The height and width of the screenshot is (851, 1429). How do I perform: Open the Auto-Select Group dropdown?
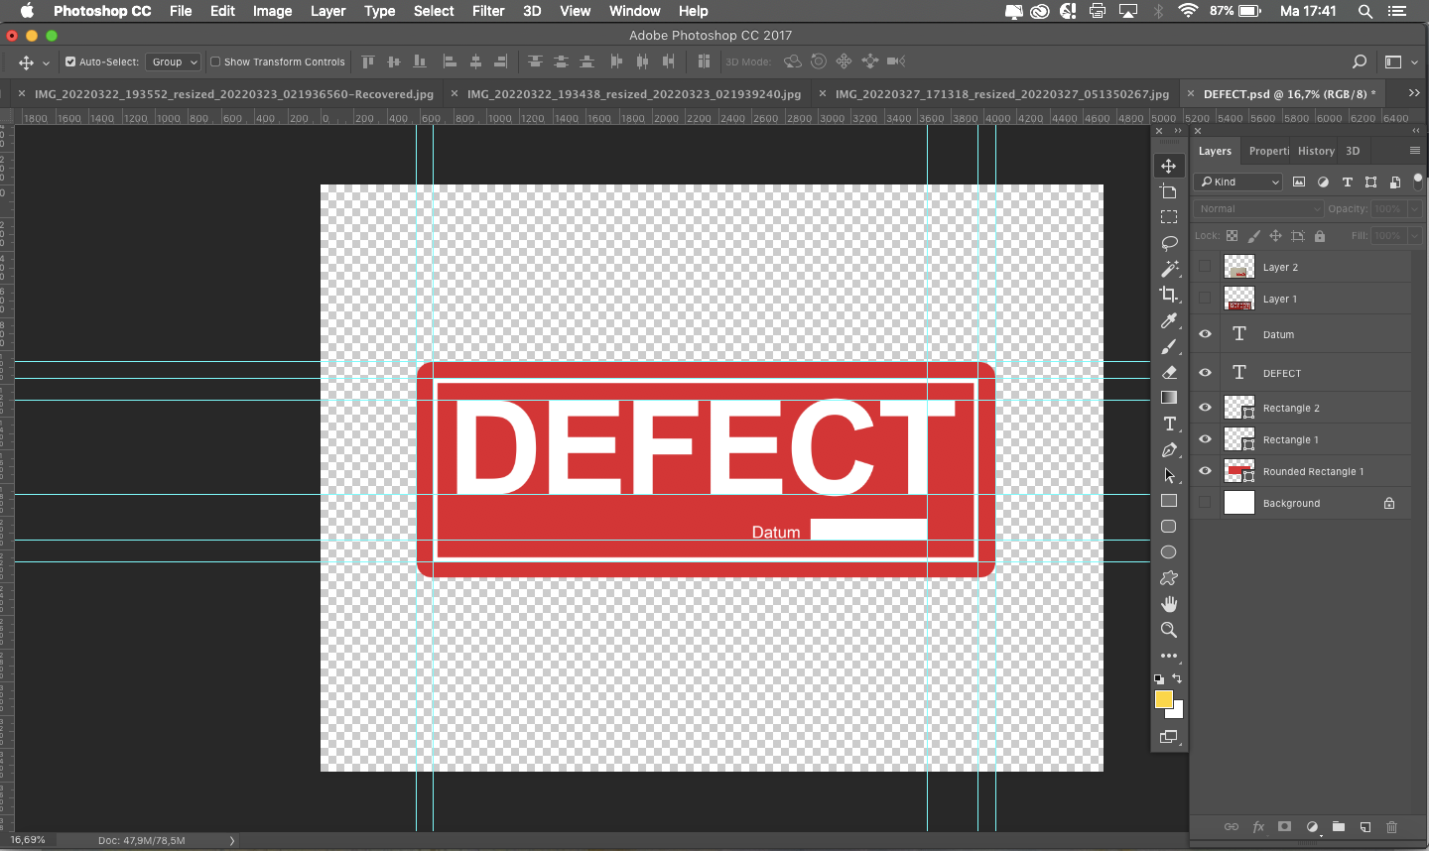[x=173, y=61]
